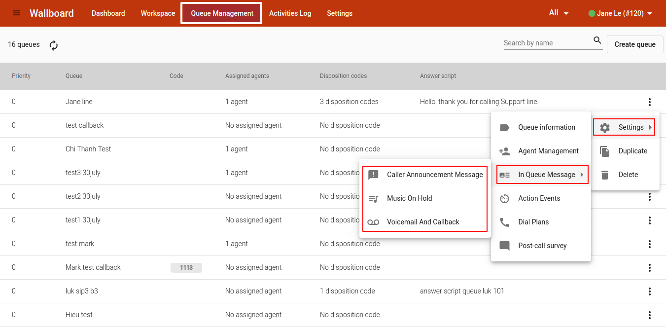Click the Music On Hold icon
Viewport: 666px width, 327px height.
[374, 198]
